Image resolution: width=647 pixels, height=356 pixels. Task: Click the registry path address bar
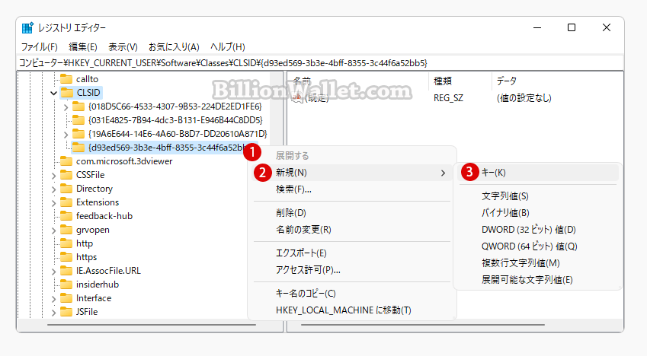320,63
